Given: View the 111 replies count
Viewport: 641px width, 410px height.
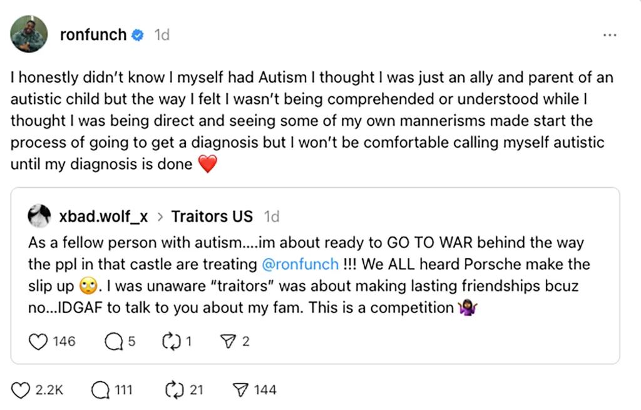Looking at the screenshot, I should (x=123, y=389).
